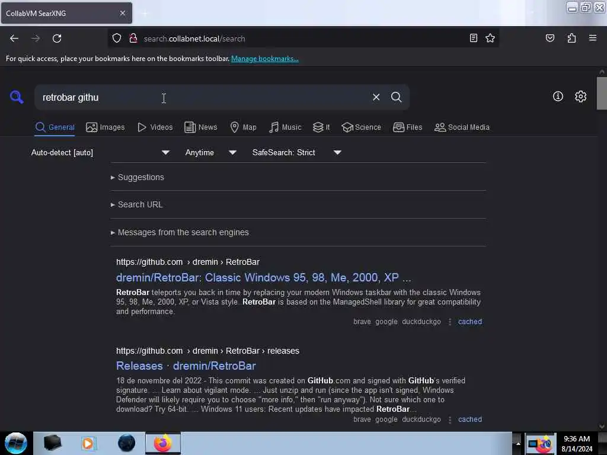Open the Pocket save icon

(x=550, y=38)
